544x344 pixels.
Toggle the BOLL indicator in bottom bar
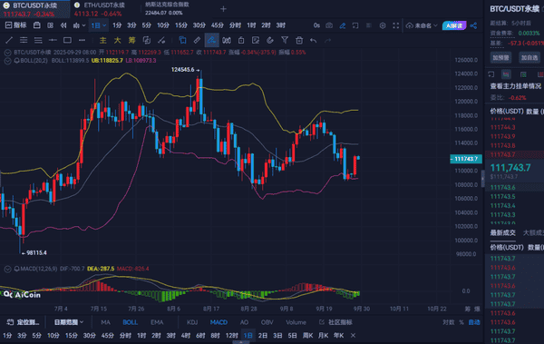coord(130,322)
